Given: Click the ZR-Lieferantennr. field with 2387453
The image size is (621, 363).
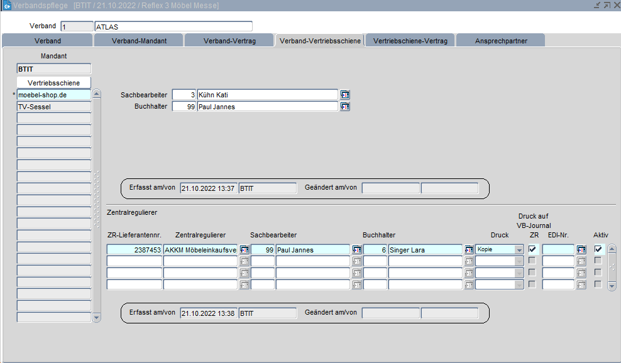Looking at the screenshot, I should pos(135,250).
